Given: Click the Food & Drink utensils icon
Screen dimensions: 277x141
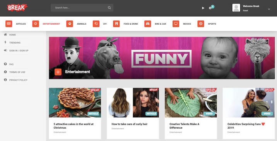Looking at the screenshot, I should pyautogui.click(x=116, y=24).
